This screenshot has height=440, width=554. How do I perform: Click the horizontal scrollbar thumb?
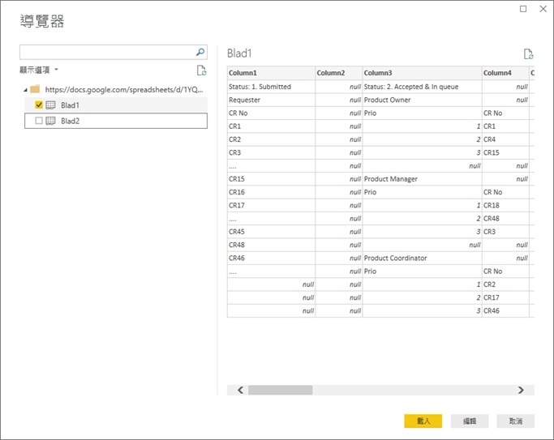(x=280, y=390)
